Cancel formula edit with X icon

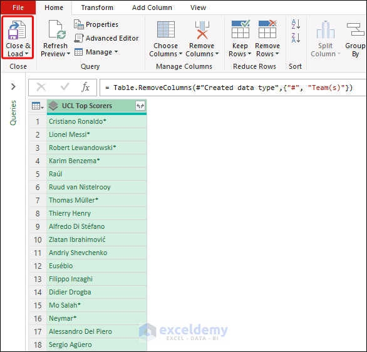[x=41, y=87]
